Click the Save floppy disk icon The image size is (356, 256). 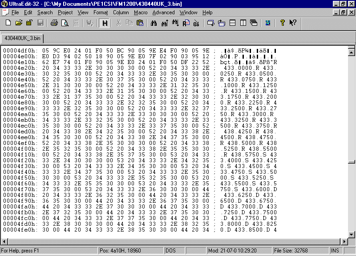click(x=40, y=23)
